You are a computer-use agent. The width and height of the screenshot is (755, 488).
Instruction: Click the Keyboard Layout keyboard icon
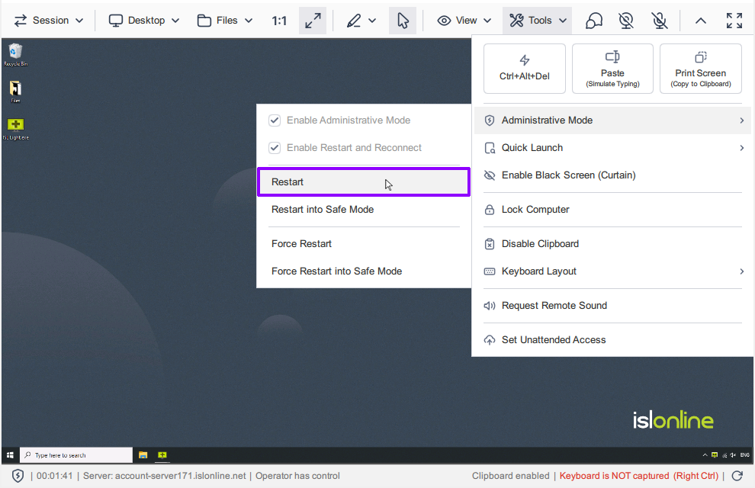tap(489, 271)
